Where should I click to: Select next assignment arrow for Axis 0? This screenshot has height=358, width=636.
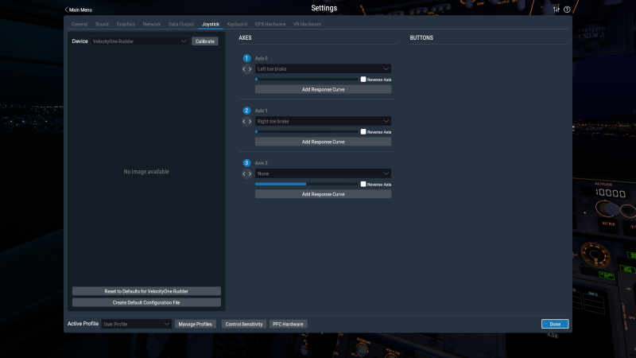coord(250,69)
